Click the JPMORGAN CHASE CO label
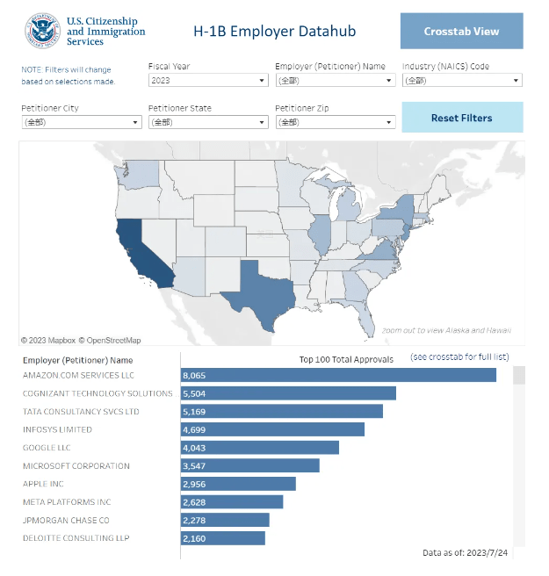This screenshot has height=576, width=549. tap(66, 520)
